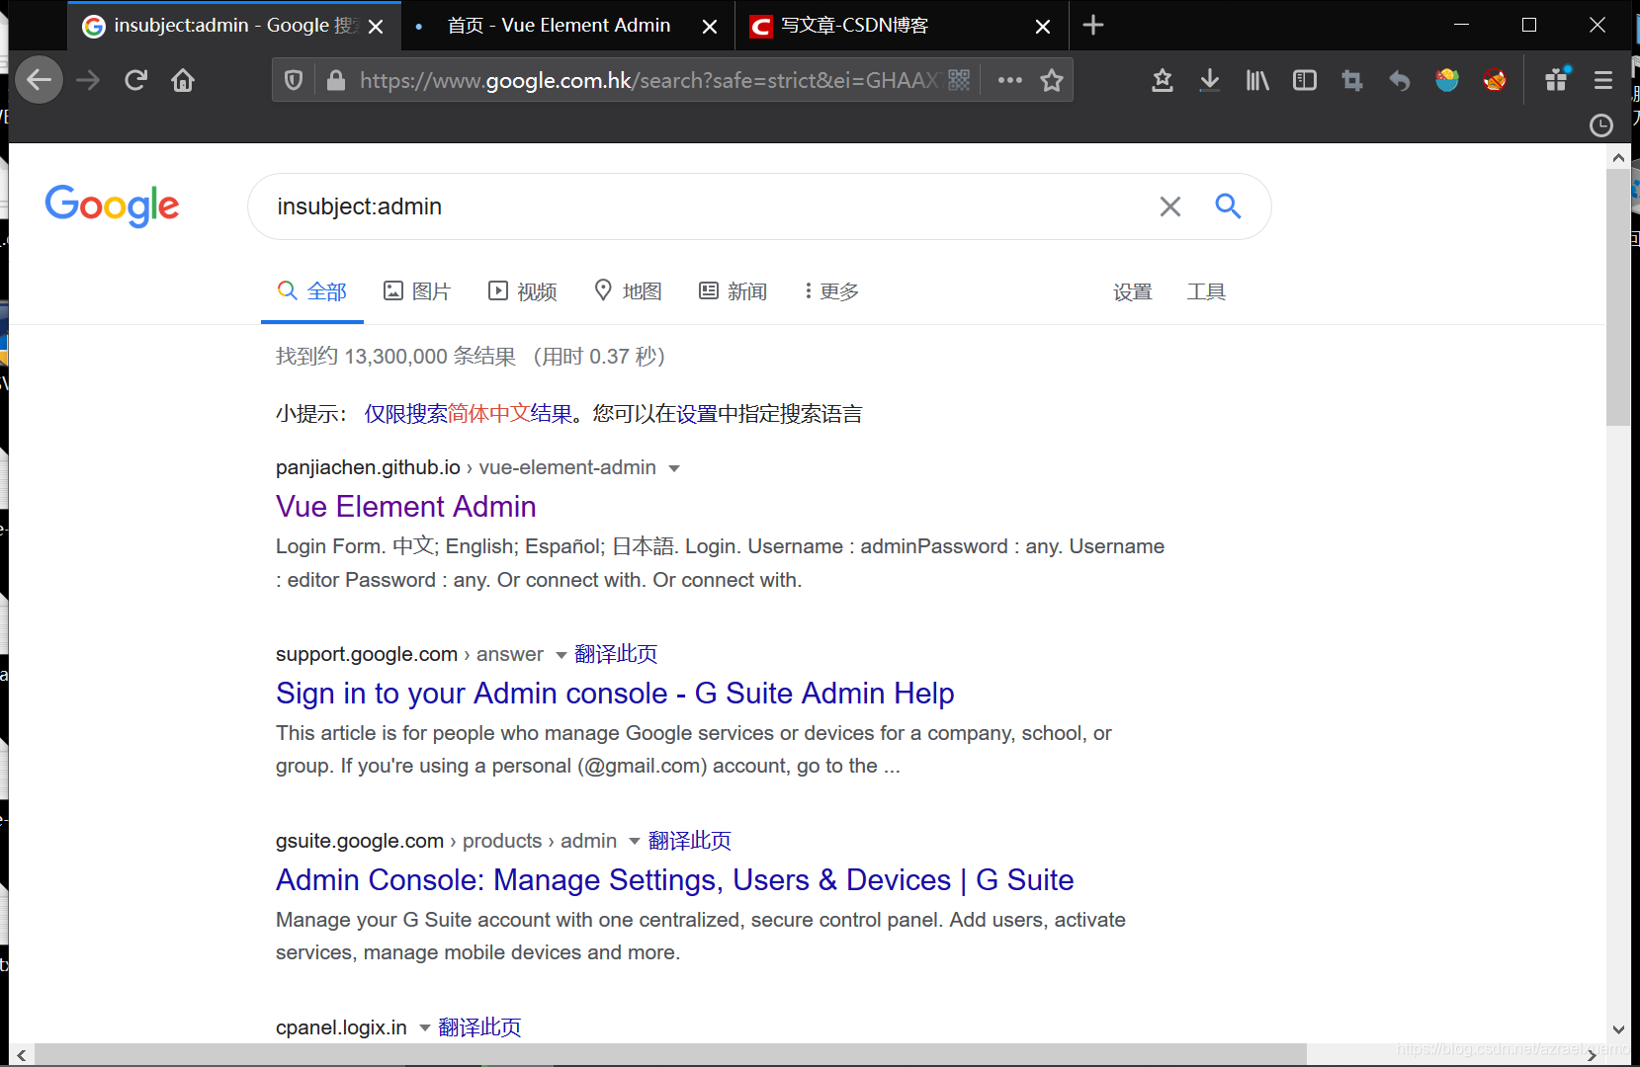Viewport: 1640px width, 1067px height.
Task: Click 翻译此页 beside support.google.com
Action: [616, 654]
